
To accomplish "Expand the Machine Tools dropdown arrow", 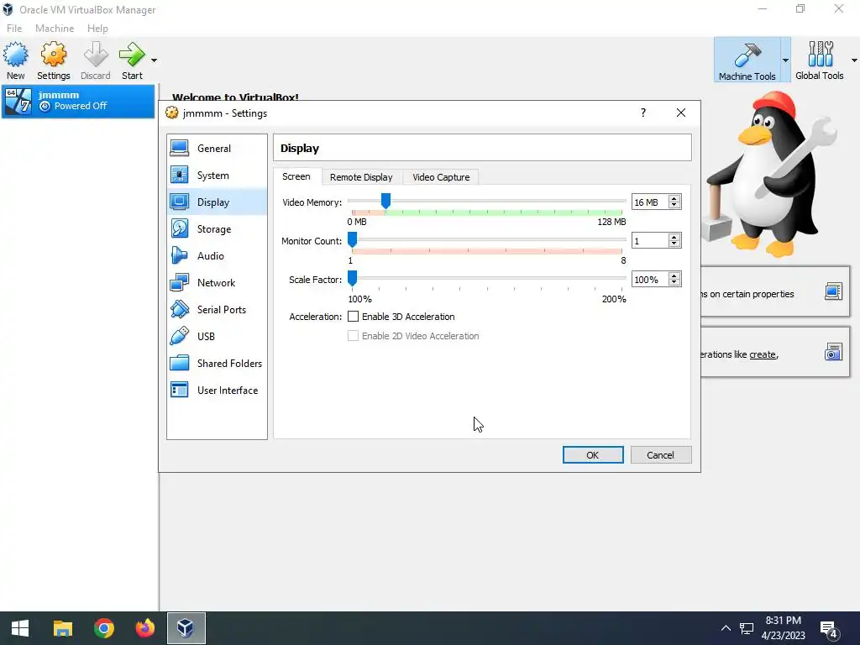I will (x=785, y=60).
